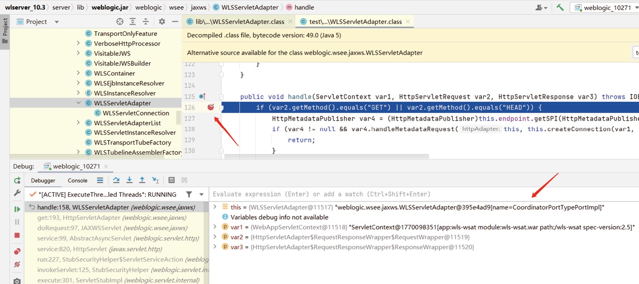The width and height of the screenshot is (639, 284).
Task: Click Run to Cursor icon
Action: pyautogui.click(x=155, y=180)
